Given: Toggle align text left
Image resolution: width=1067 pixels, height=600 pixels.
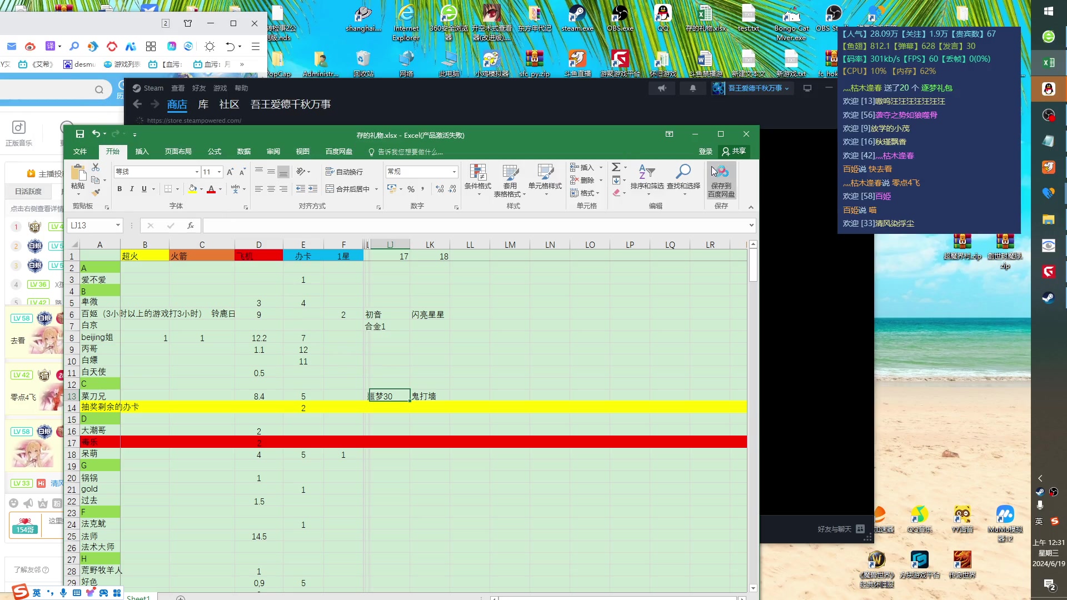Looking at the screenshot, I should point(259,189).
